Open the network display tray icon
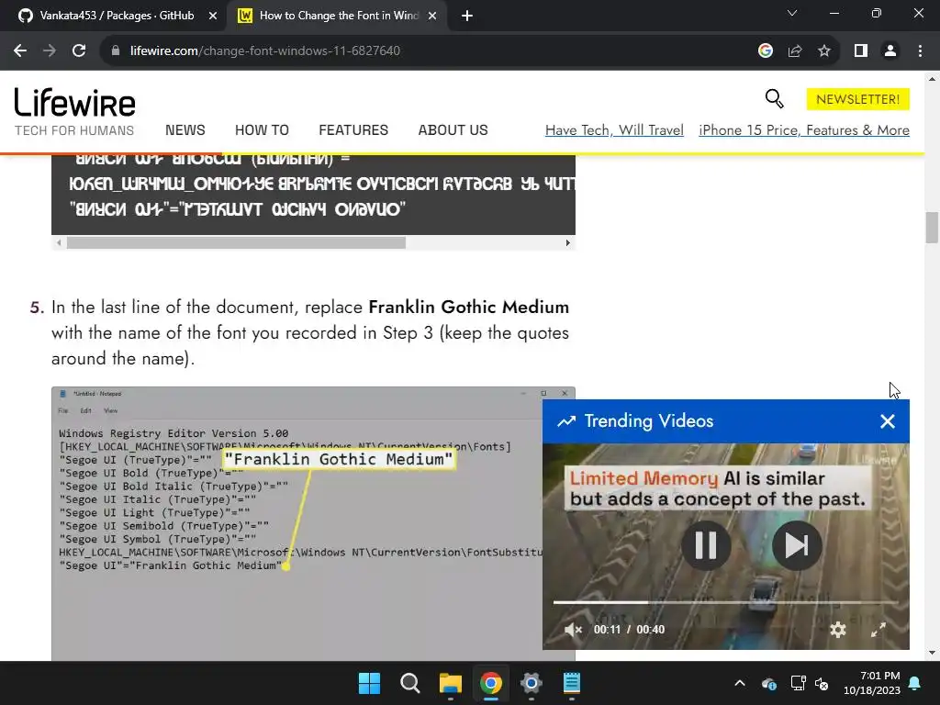Screen dimensions: 940x705 pos(798,683)
